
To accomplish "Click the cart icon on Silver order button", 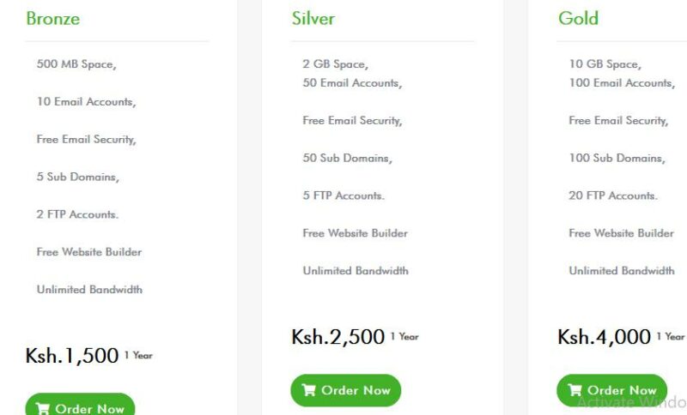I will coord(309,389).
